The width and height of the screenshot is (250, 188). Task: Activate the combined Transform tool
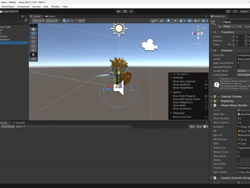pyautogui.click(x=33, y=50)
